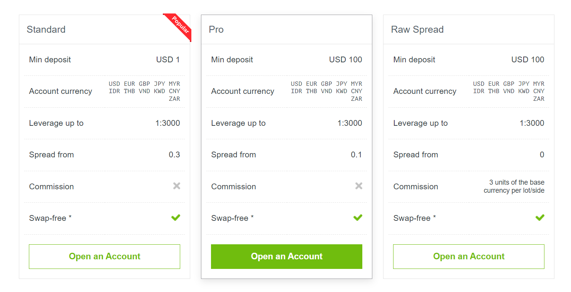Click the gray X in Pro Commission row

359,186
